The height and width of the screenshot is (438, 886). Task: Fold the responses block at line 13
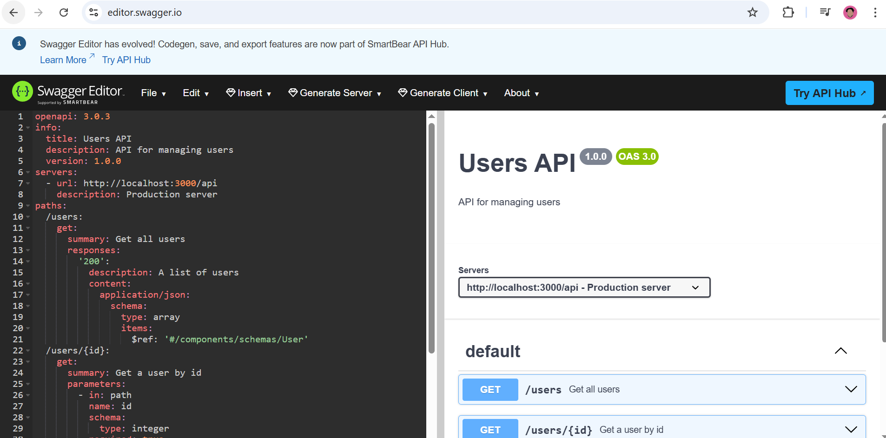(28, 250)
